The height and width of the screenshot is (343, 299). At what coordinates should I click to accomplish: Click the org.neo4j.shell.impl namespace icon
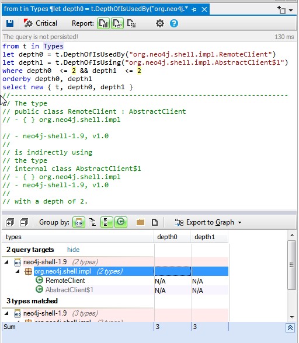28,271
